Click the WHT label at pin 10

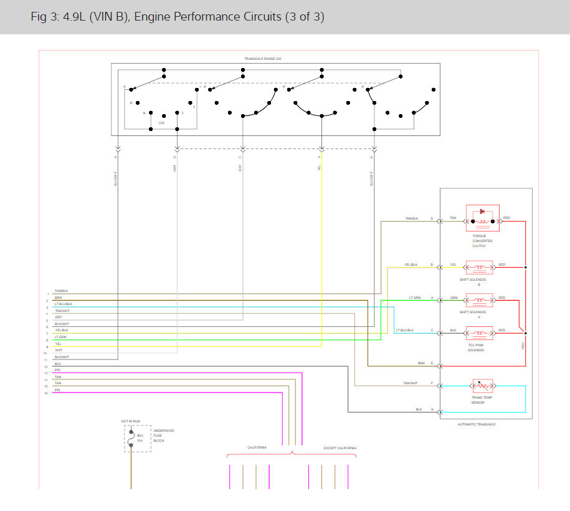point(59,351)
